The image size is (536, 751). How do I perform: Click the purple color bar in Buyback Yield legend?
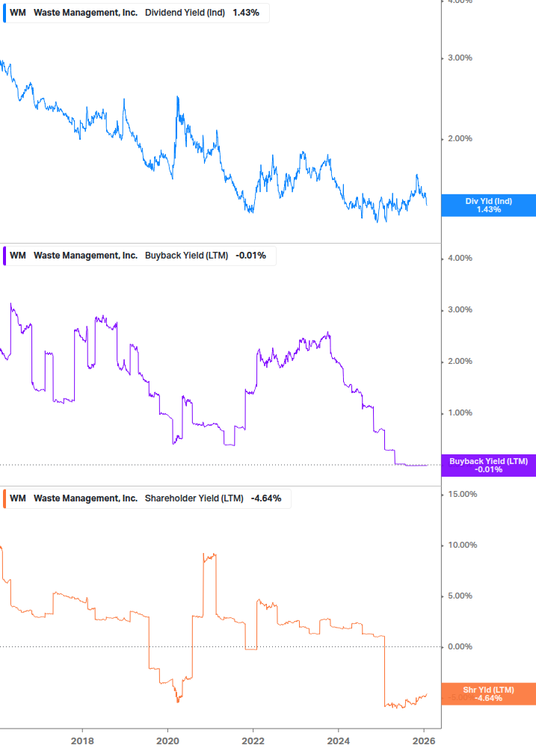click(x=4, y=256)
